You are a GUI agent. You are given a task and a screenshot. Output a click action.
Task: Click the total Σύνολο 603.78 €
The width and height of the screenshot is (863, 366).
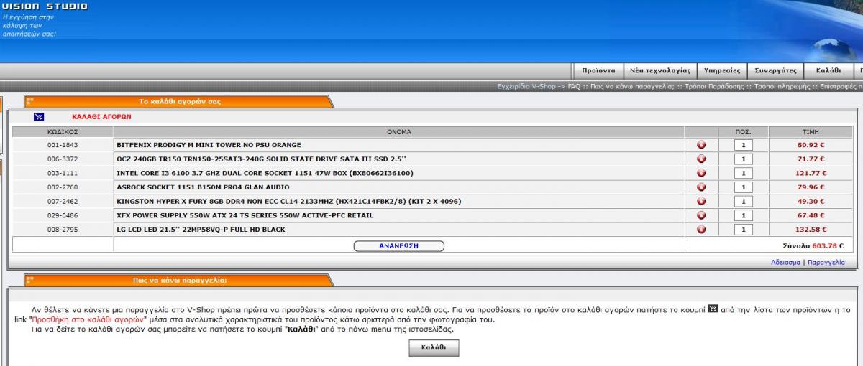pos(813,245)
